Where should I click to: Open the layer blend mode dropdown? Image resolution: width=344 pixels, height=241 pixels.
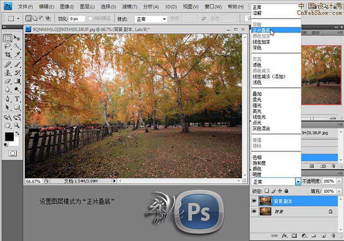coord(298,181)
